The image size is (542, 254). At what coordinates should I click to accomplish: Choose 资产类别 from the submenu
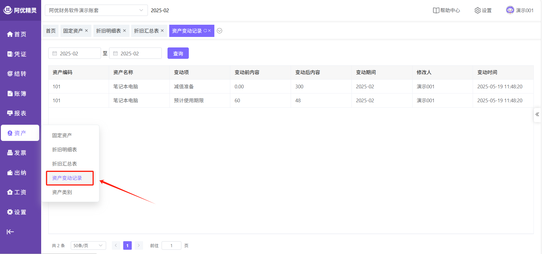62,192
